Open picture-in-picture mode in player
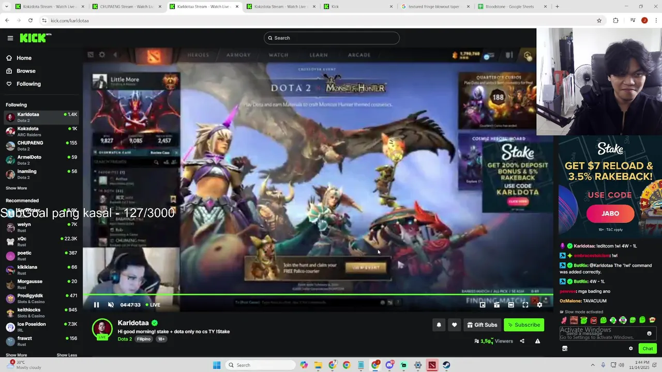The height and width of the screenshot is (372, 662). click(x=483, y=305)
